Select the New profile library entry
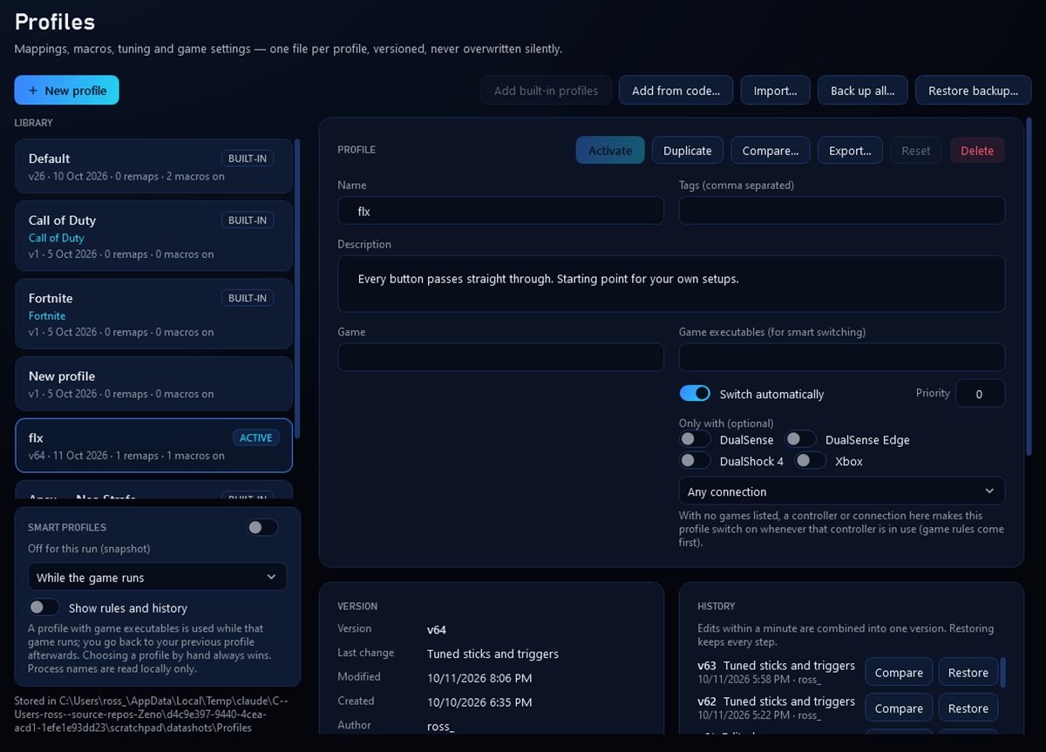 (x=153, y=383)
